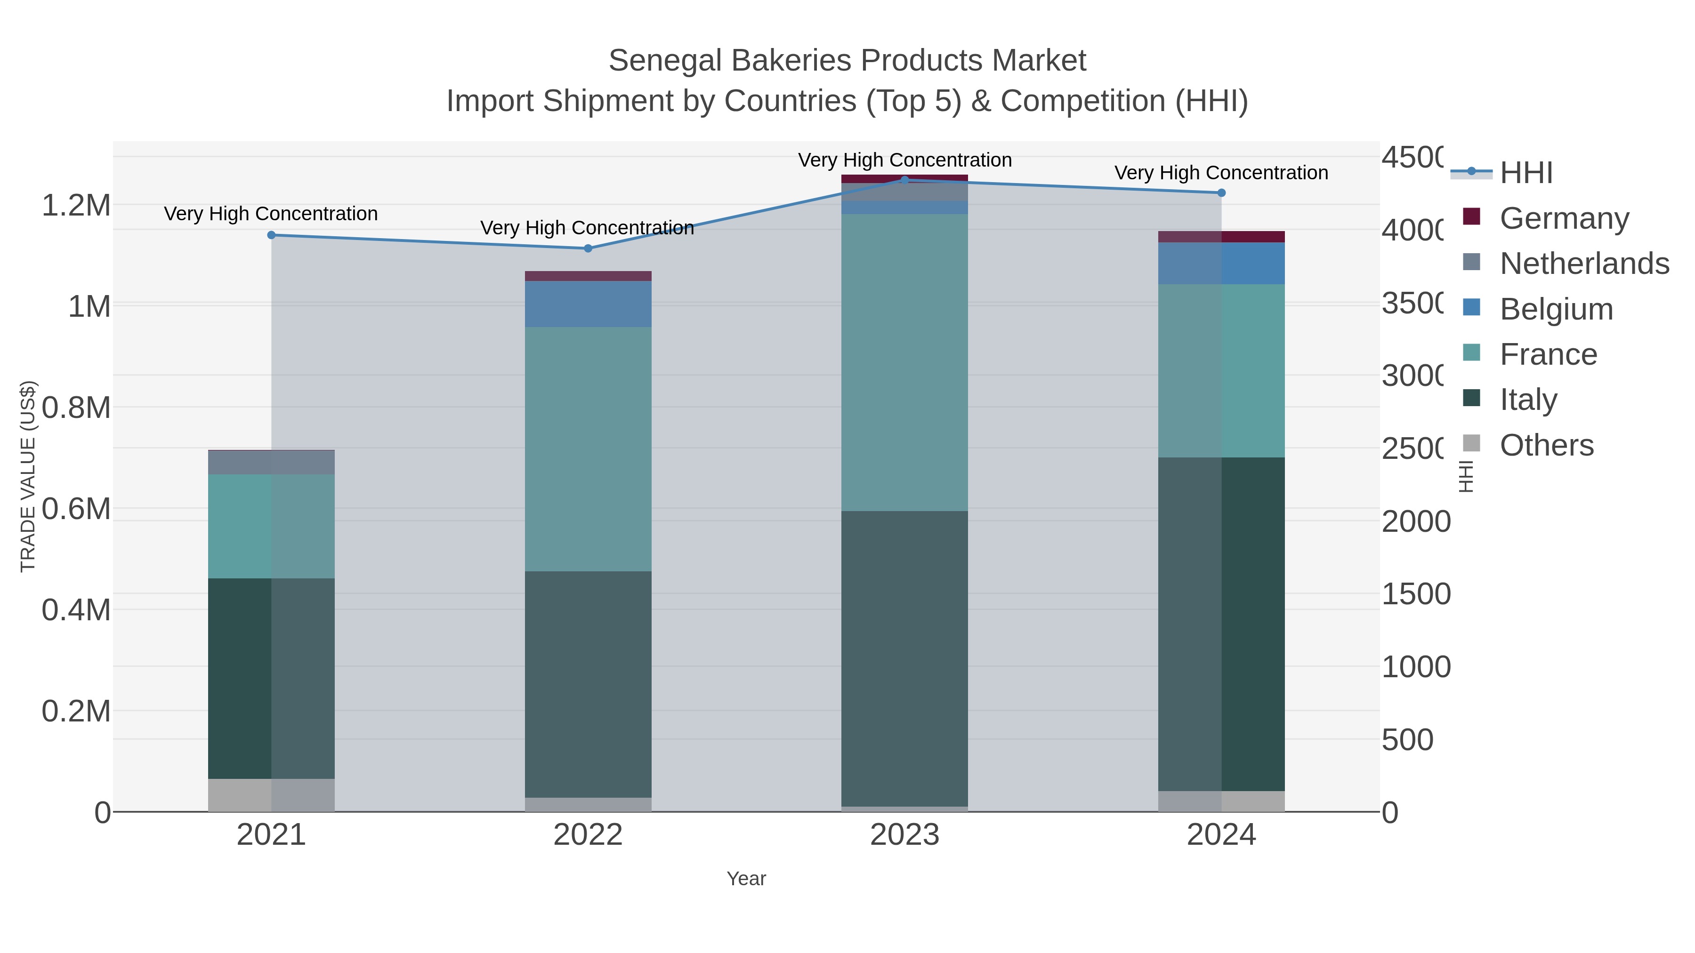This screenshot has width=1695, height=953.
Task: Click the 1.2M left axis tick
Action: pos(76,206)
